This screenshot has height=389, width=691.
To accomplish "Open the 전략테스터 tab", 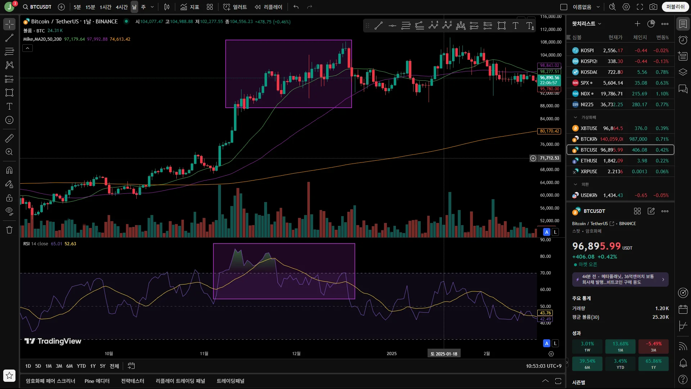I will point(132,381).
